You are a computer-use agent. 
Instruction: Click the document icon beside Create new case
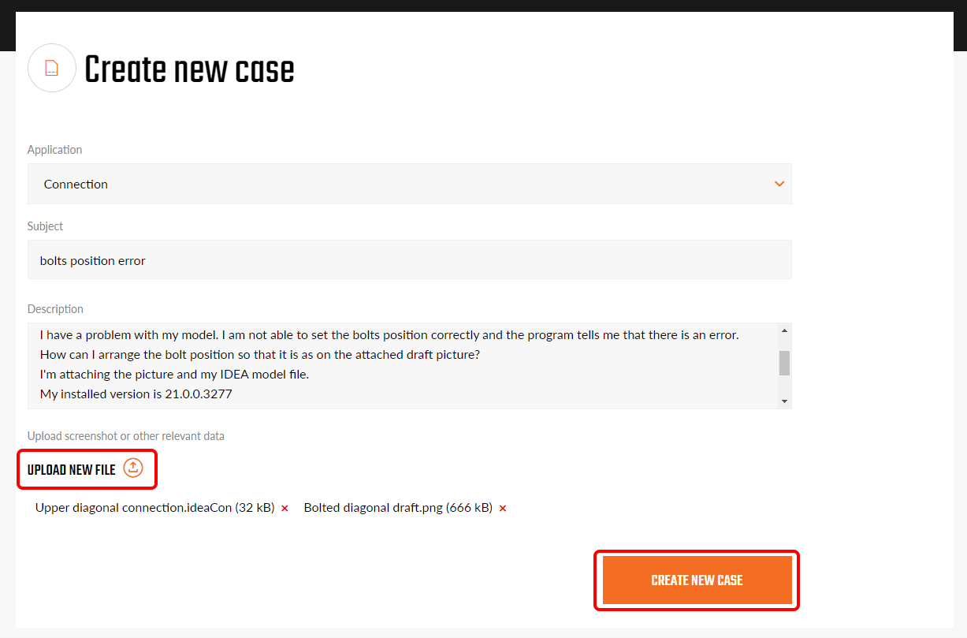tap(51, 69)
